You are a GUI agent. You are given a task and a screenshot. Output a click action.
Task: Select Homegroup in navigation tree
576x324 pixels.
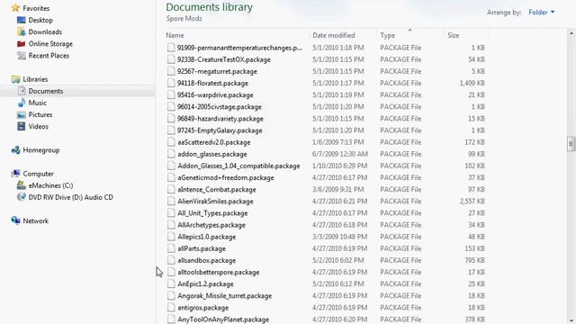41,150
